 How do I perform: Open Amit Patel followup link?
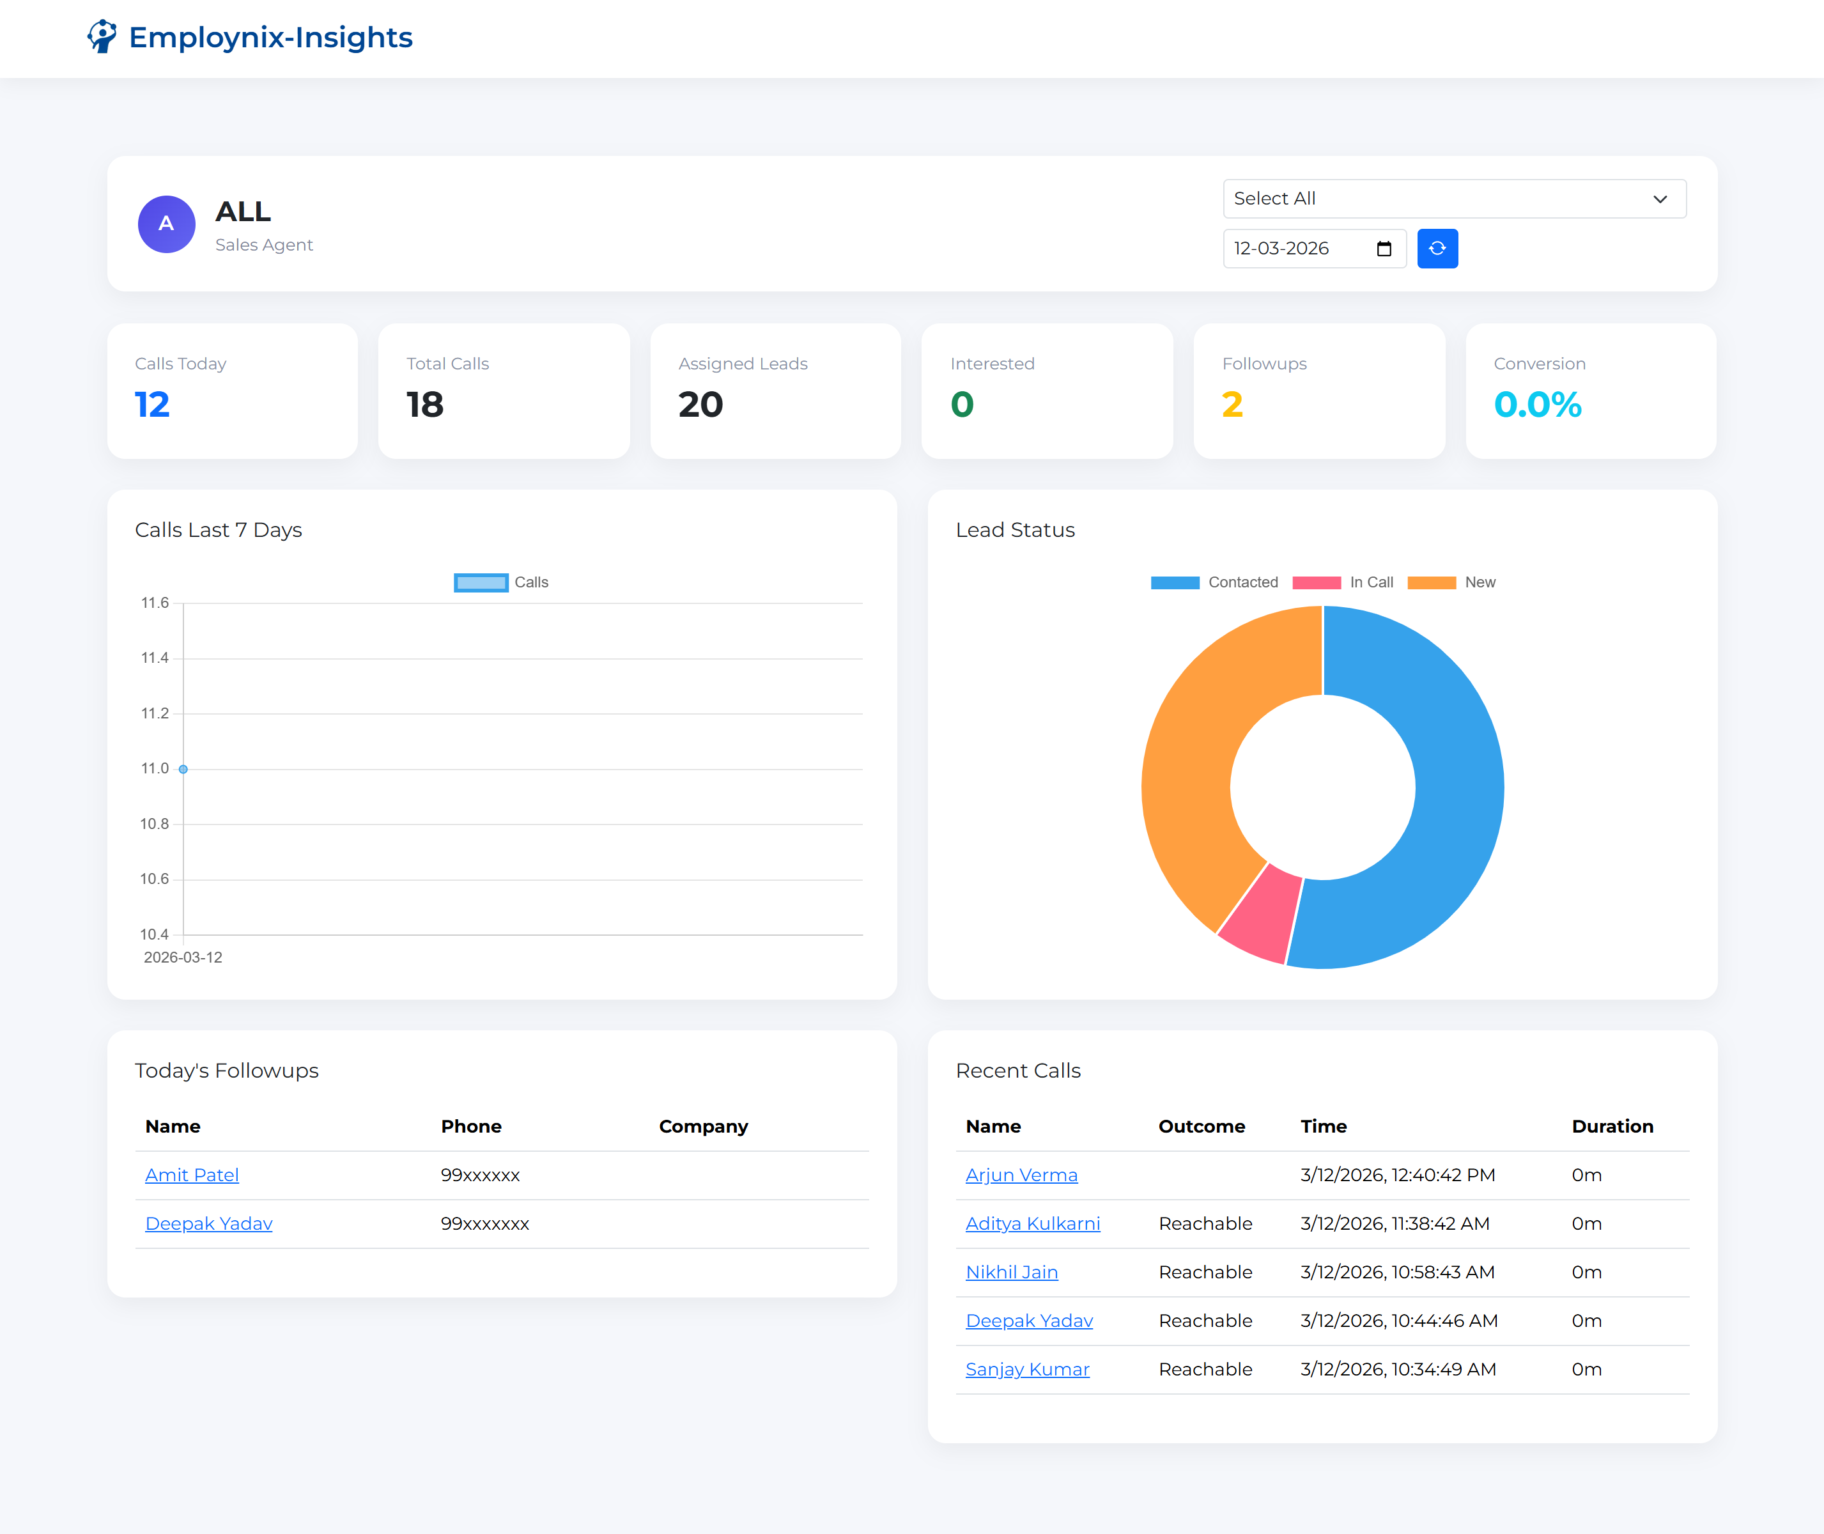(191, 1175)
